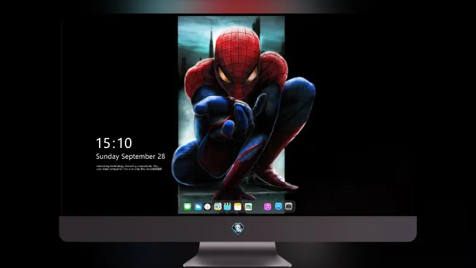Open the yellow Notes app in dock
The height and width of the screenshot is (268, 476).
click(x=238, y=207)
